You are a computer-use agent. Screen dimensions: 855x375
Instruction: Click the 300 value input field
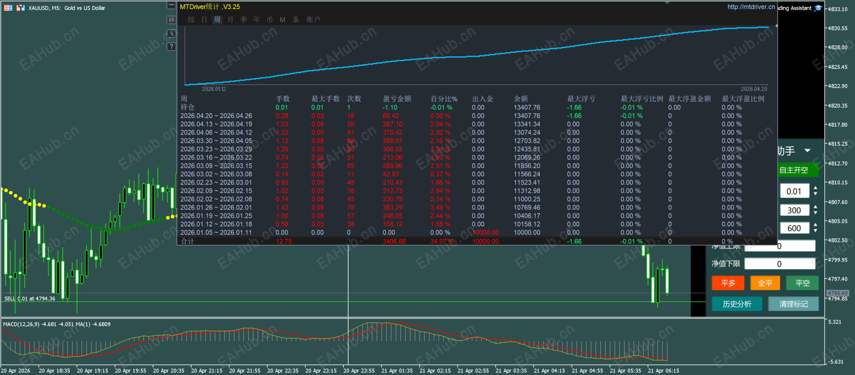click(794, 210)
